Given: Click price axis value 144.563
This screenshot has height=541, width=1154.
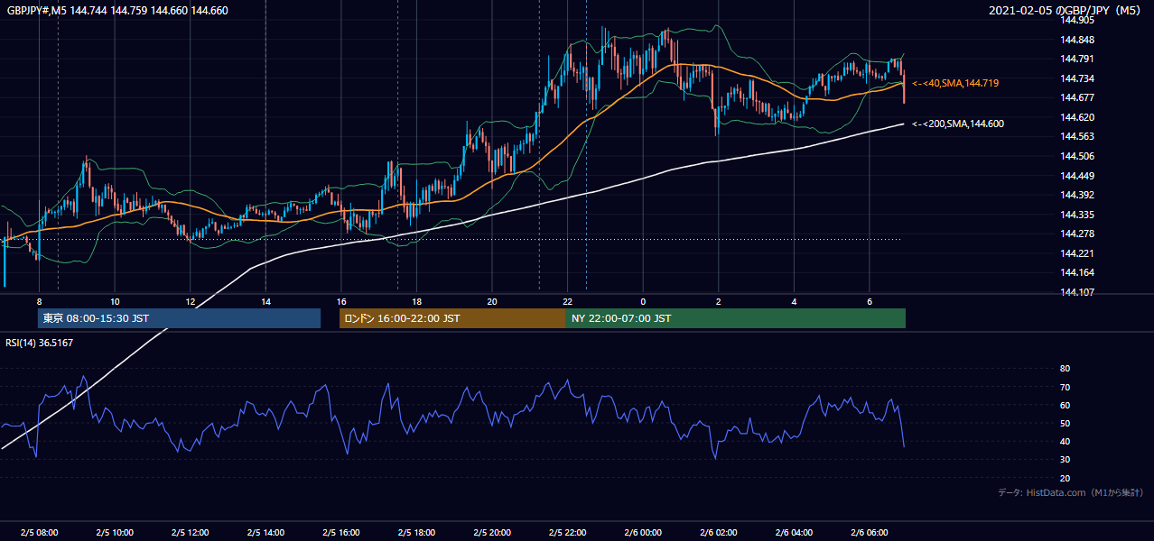Looking at the screenshot, I should [x=1077, y=137].
